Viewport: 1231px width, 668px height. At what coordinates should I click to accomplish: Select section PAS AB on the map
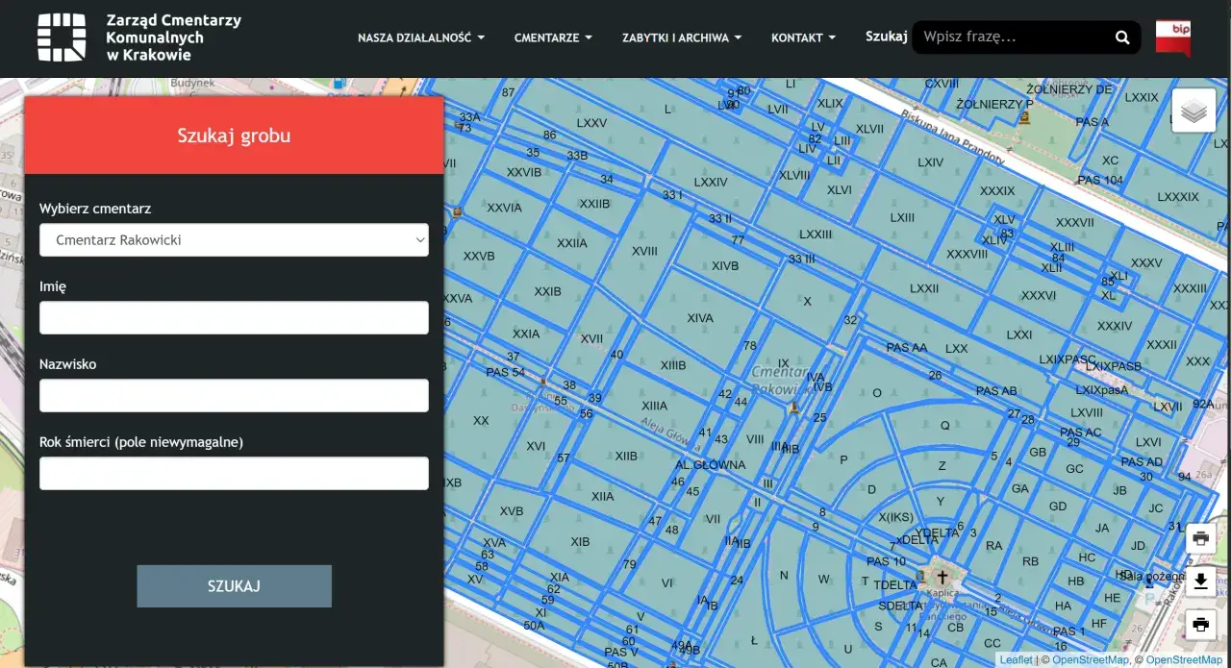[x=996, y=391]
